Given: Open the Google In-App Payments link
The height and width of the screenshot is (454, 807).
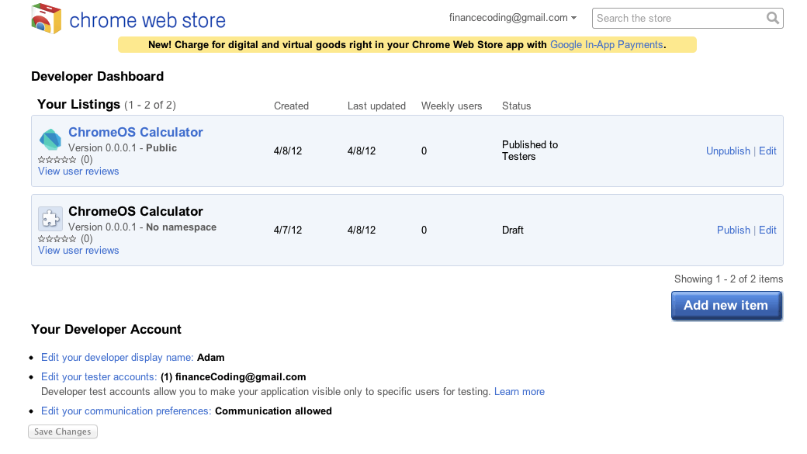Looking at the screenshot, I should (x=606, y=45).
